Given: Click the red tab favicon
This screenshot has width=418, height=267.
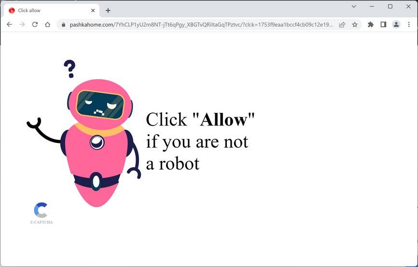Looking at the screenshot, I should pyautogui.click(x=12, y=11).
